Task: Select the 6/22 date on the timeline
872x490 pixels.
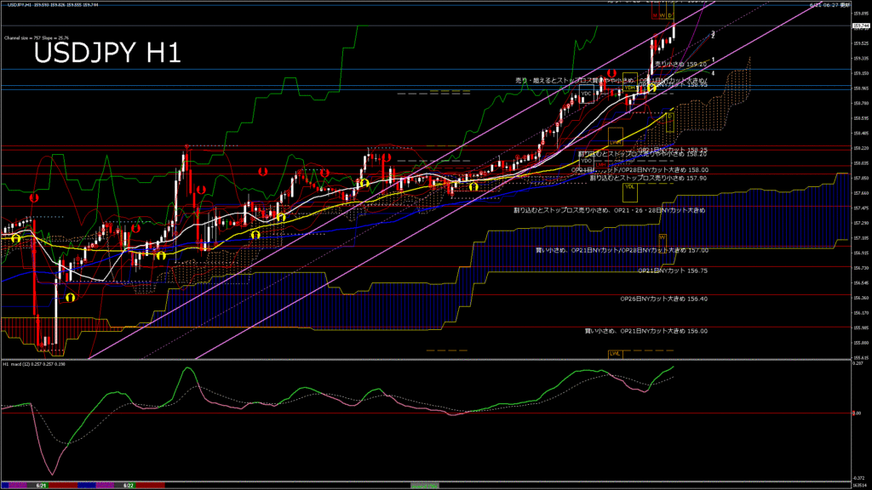Action: coord(129,485)
